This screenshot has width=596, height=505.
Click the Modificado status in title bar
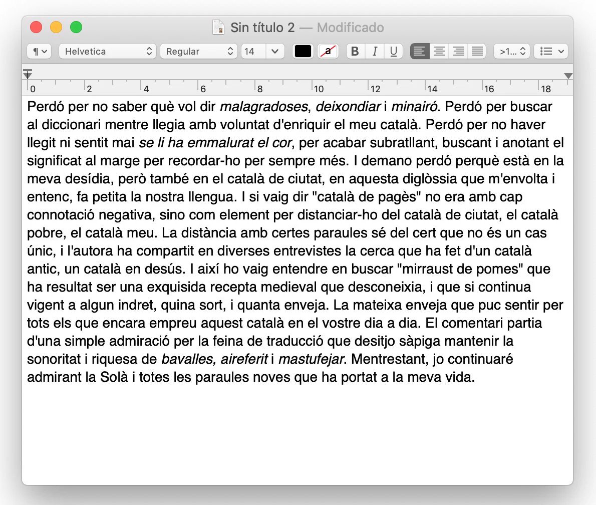point(351,28)
